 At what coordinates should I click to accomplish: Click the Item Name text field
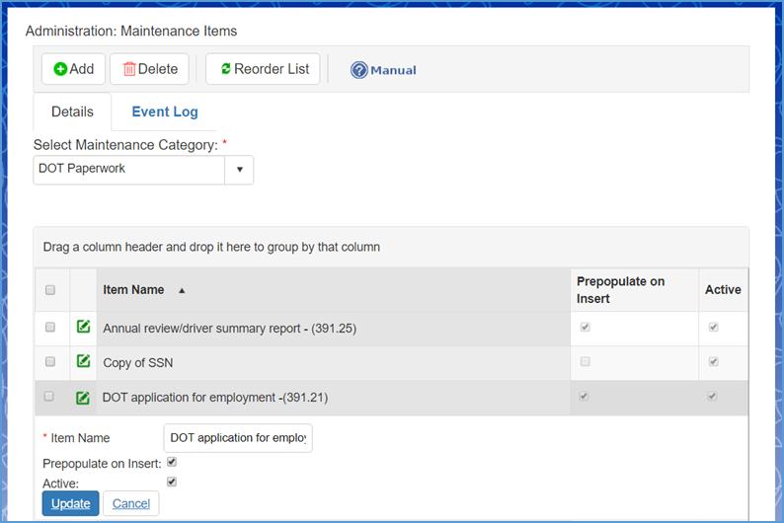237,438
